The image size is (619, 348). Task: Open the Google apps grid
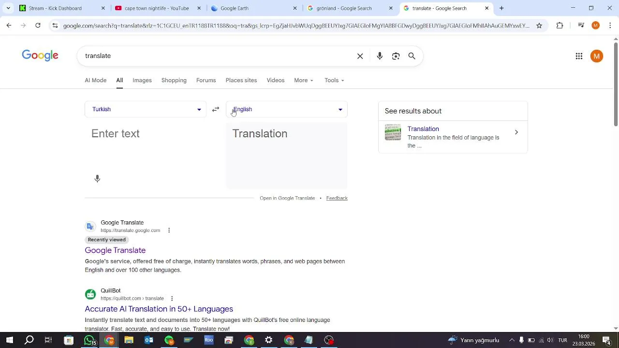point(579,56)
